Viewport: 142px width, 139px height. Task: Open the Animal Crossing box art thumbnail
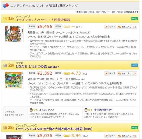point(14,80)
